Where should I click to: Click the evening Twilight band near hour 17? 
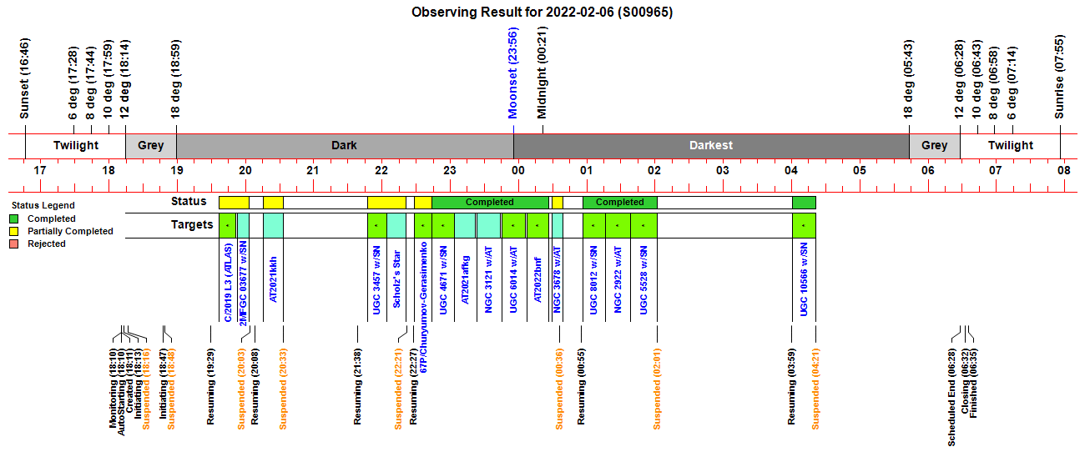coord(76,145)
